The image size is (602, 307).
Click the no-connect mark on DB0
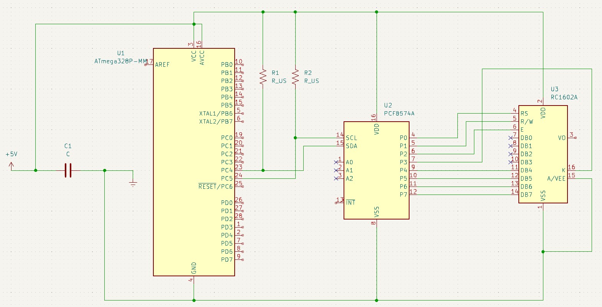point(511,138)
